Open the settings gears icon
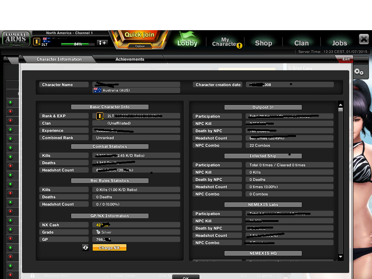The height and width of the screenshot is (279, 372). (359, 71)
